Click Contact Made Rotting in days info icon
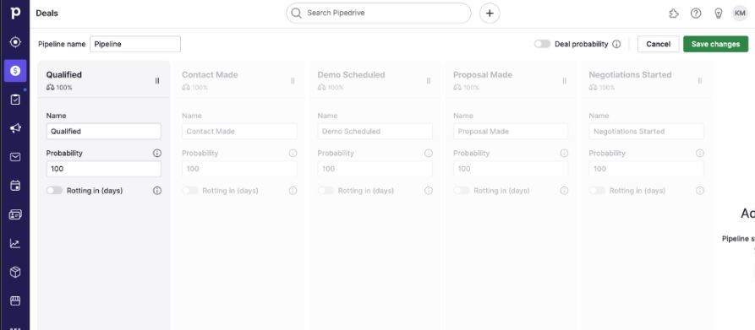755x330 pixels. (x=293, y=191)
